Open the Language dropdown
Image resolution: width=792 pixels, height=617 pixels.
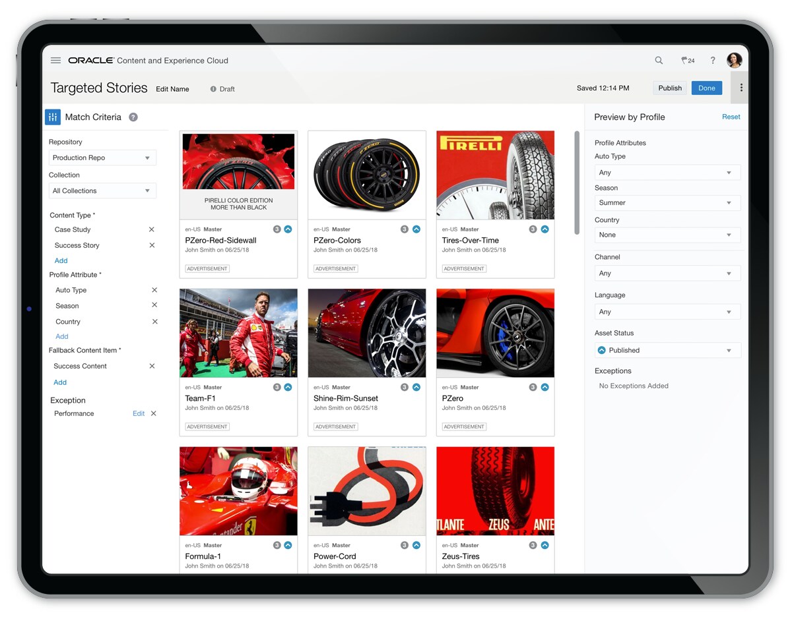[667, 312]
